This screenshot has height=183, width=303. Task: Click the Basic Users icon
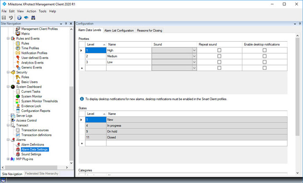(x=18, y=82)
